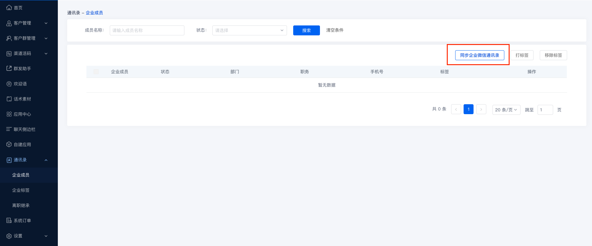Focus the 跳至 page number input
The height and width of the screenshot is (246, 592).
tap(545, 110)
